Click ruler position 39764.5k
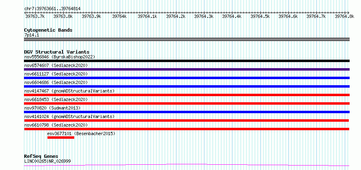The height and width of the screenshot is (170, 361). [260, 16]
